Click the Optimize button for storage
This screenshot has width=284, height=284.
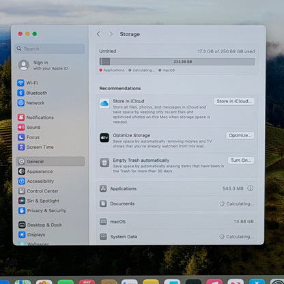(240, 135)
